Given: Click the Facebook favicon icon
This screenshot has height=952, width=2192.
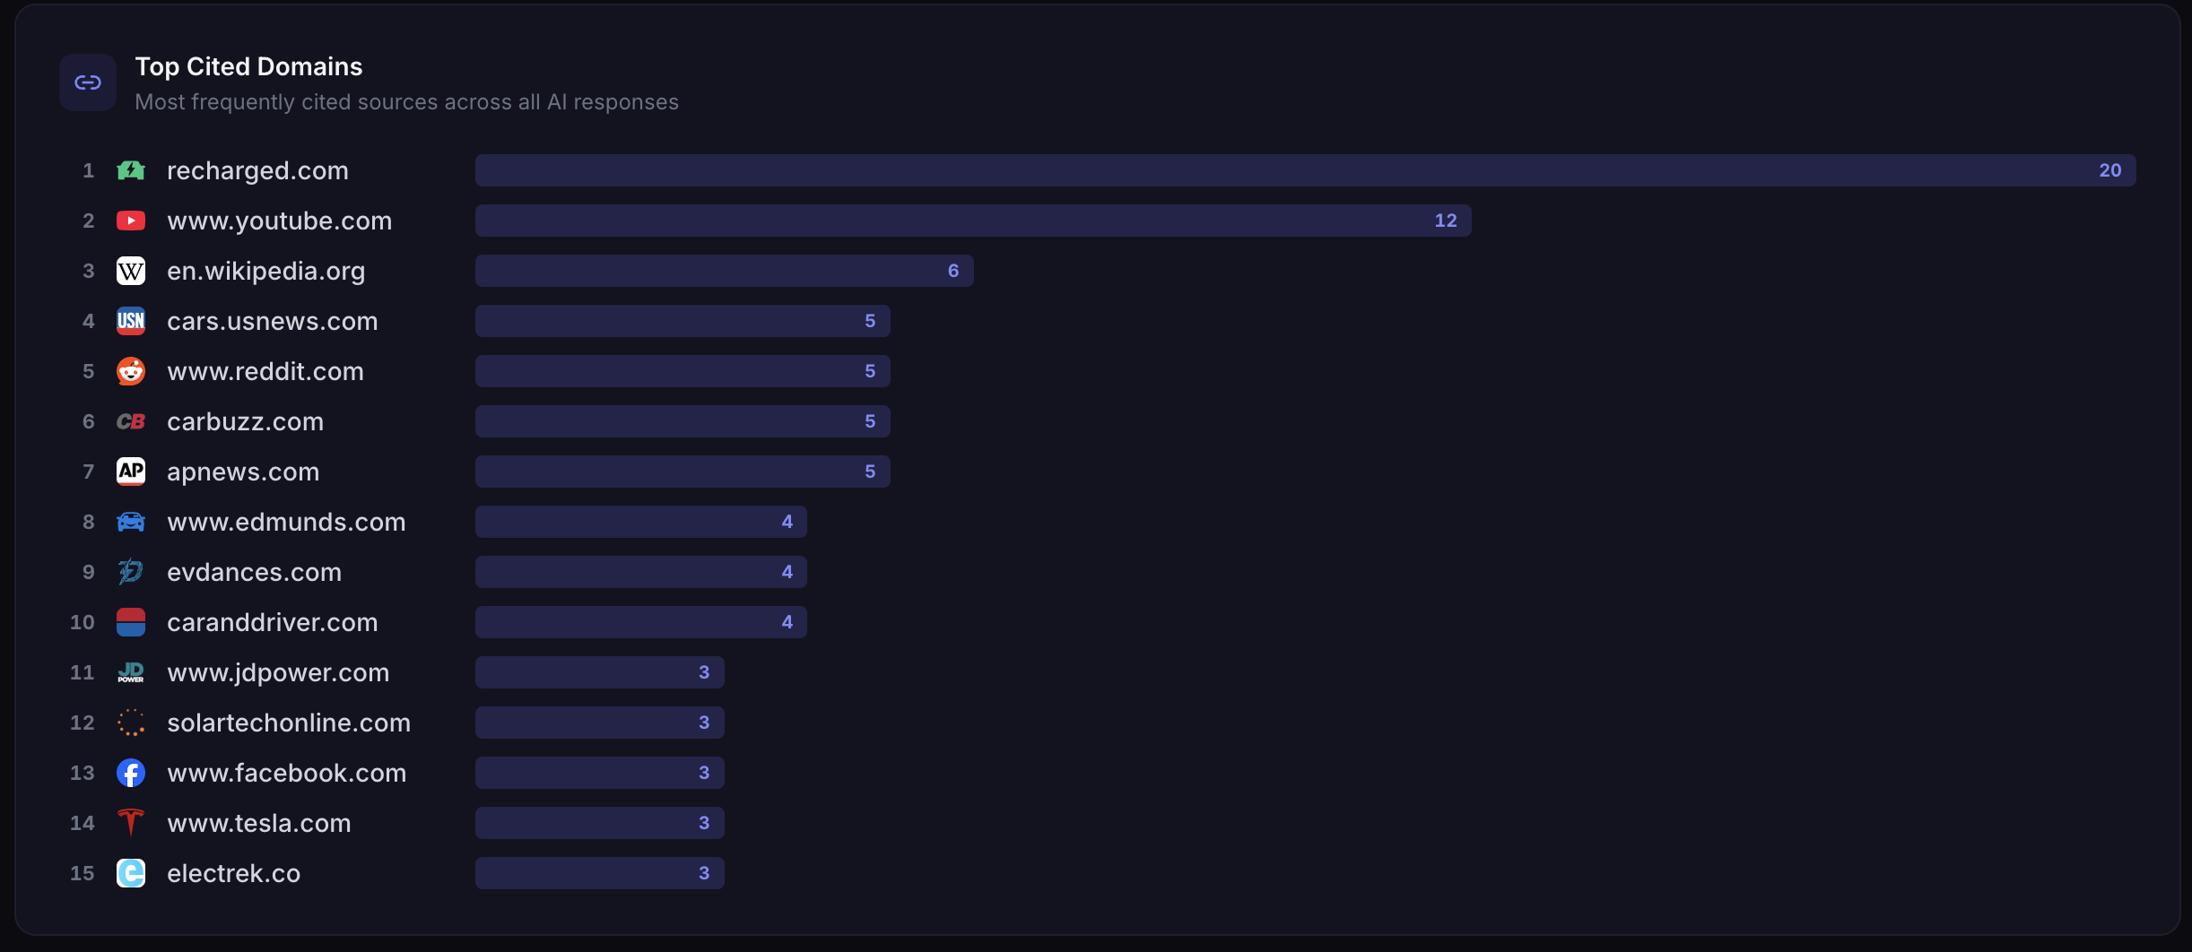Looking at the screenshot, I should (x=131, y=772).
